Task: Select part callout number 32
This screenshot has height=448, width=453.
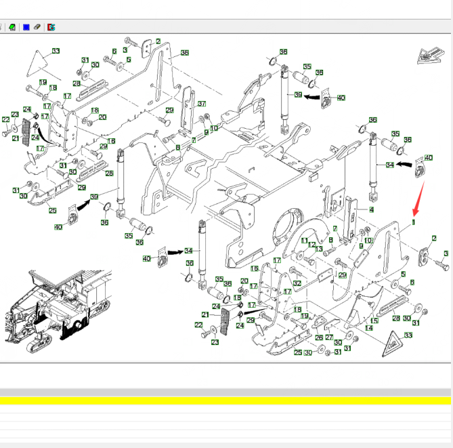Action: pyautogui.click(x=297, y=283)
